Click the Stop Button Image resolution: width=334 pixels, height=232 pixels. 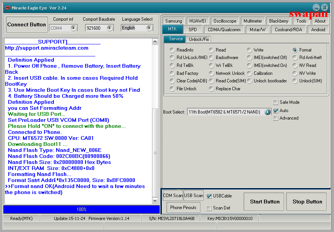click(306, 202)
